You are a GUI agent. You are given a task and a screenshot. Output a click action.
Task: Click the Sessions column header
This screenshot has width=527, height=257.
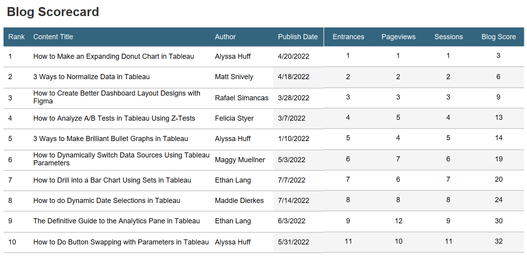pyautogui.click(x=449, y=37)
